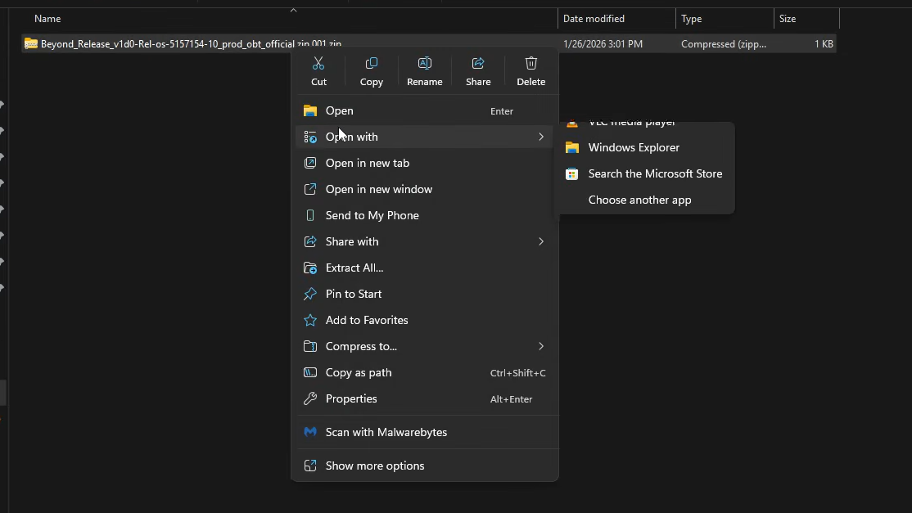Open Show more options
The width and height of the screenshot is (912, 513).
pos(374,466)
